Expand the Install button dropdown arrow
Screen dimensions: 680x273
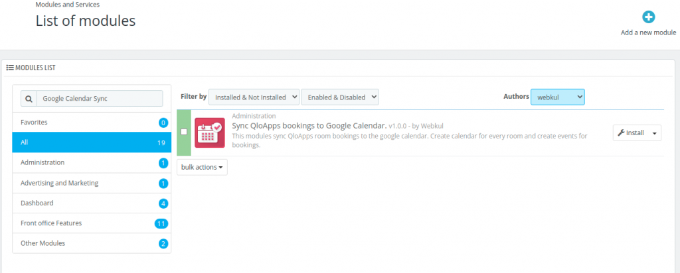[654, 133]
